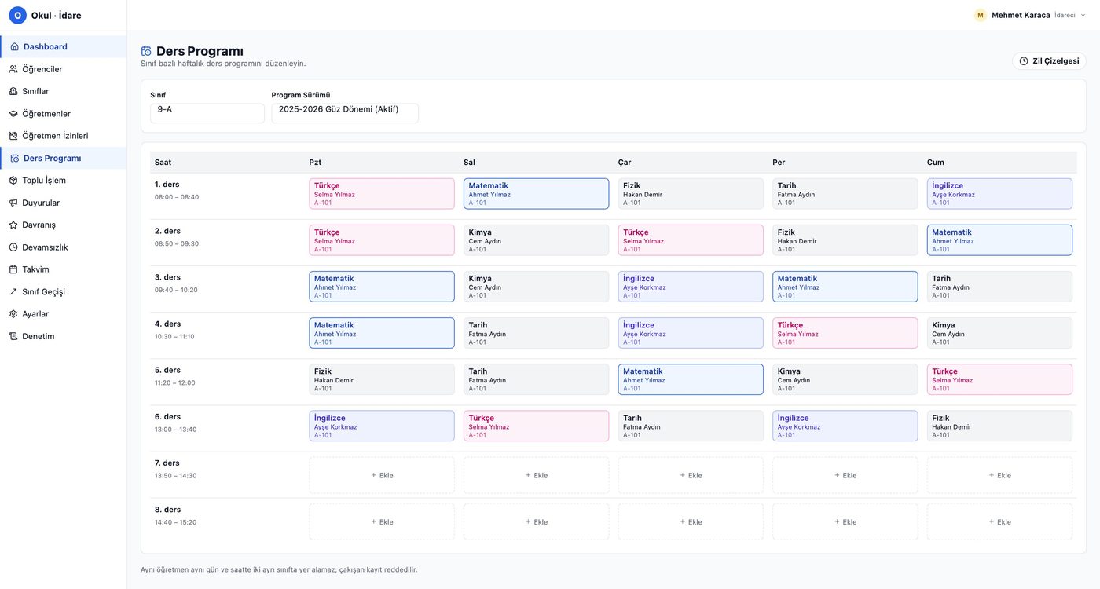
Task: Click the Sınıf Geçişi arrow icon
Action: pyautogui.click(x=13, y=291)
